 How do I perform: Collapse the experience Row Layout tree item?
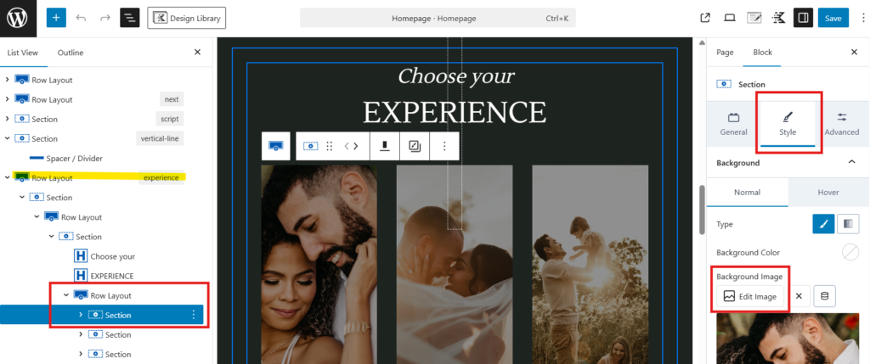(x=7, y=178)
